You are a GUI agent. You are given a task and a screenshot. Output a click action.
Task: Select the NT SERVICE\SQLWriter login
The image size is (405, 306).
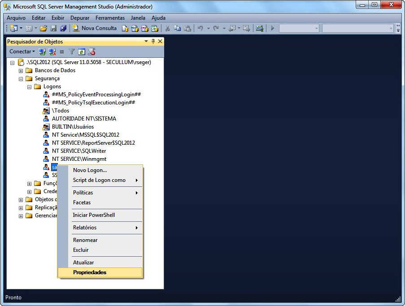[79, 151]
